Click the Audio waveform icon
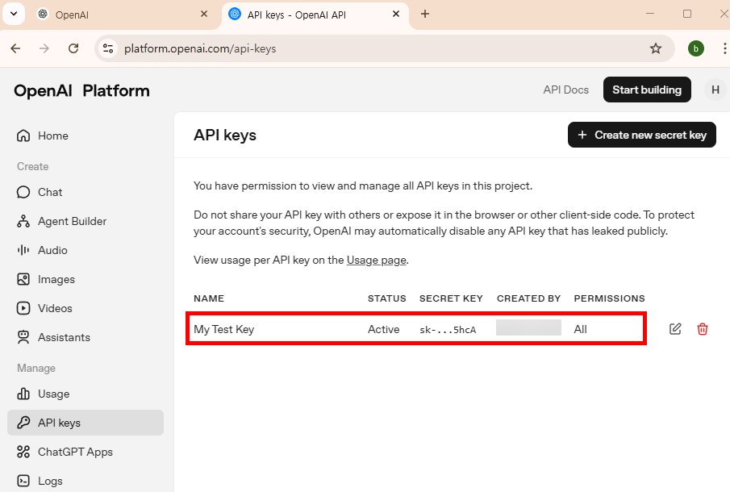The width and height of the screenshot is (730, 492). pos(23,250)
